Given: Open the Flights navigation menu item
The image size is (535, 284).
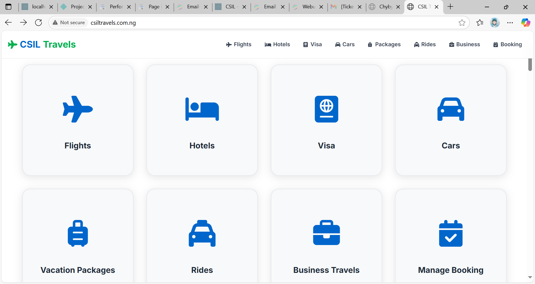Looking at the screenshot, I should coord(239,45).
